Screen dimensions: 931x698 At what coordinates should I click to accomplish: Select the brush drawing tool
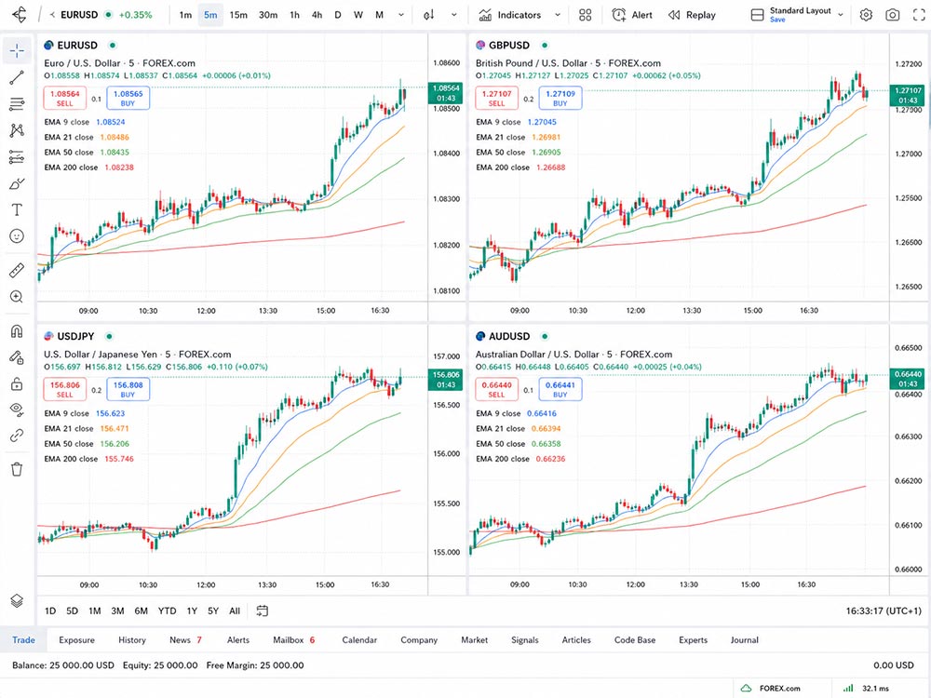coord(17,183)
